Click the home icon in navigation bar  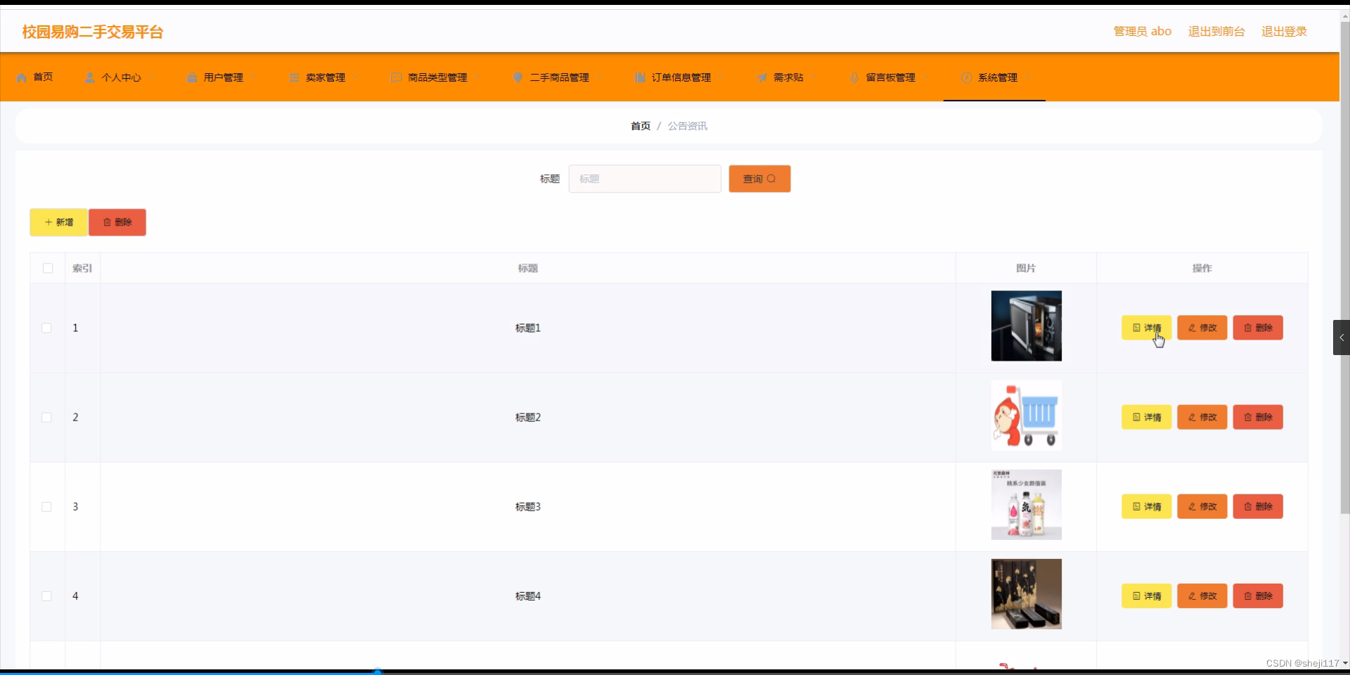coord(21,77)
